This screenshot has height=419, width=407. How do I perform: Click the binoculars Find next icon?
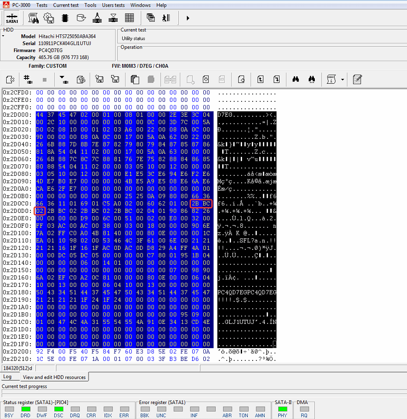point(312,79)
